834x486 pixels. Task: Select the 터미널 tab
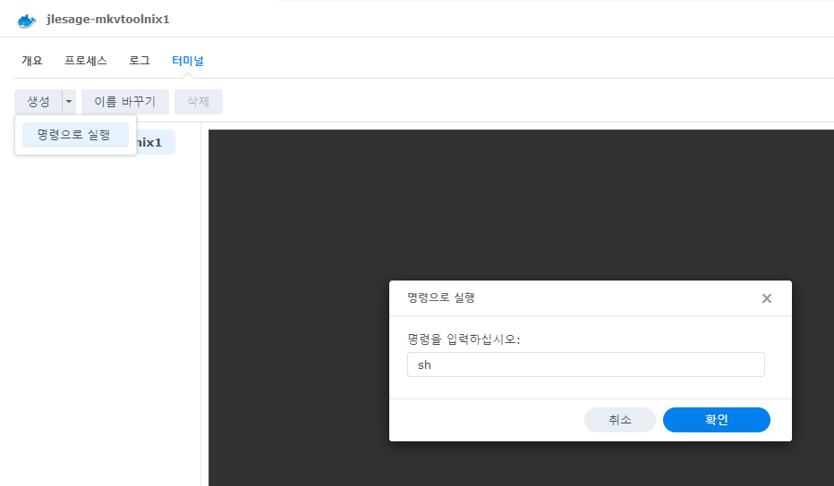[x=188, y=61]
